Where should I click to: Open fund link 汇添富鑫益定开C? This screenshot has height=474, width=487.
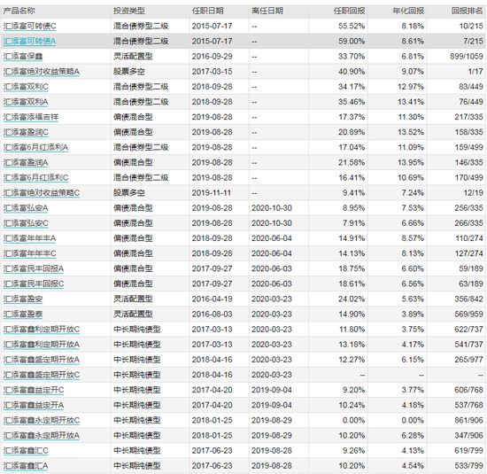tap(34, 391)
